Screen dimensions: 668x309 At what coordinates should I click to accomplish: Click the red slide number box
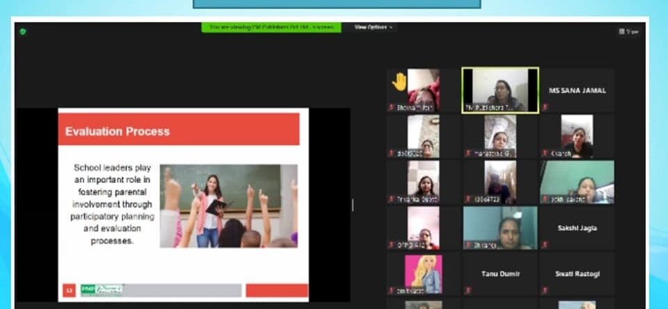click(69, 290)
